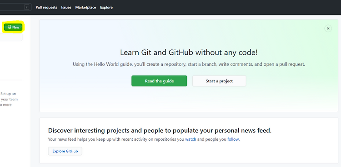
Task: Focus the header search box
Action: click(15, 7)
